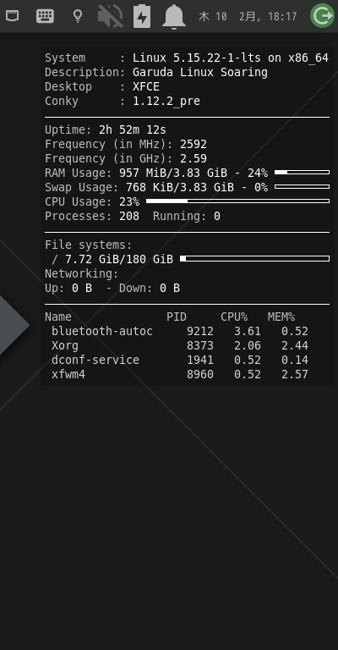Select the bluetooth-autoc process row
Screen dimensions: 338x650
(180, 331)
